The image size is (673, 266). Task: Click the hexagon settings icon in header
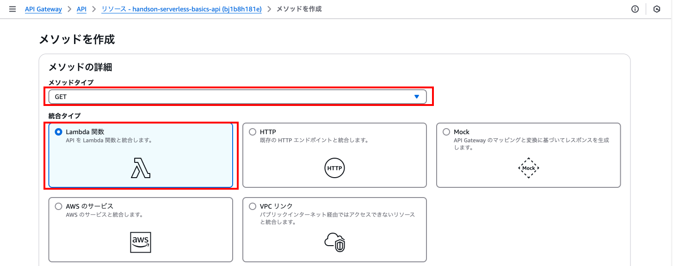click(x=657, y=9)
